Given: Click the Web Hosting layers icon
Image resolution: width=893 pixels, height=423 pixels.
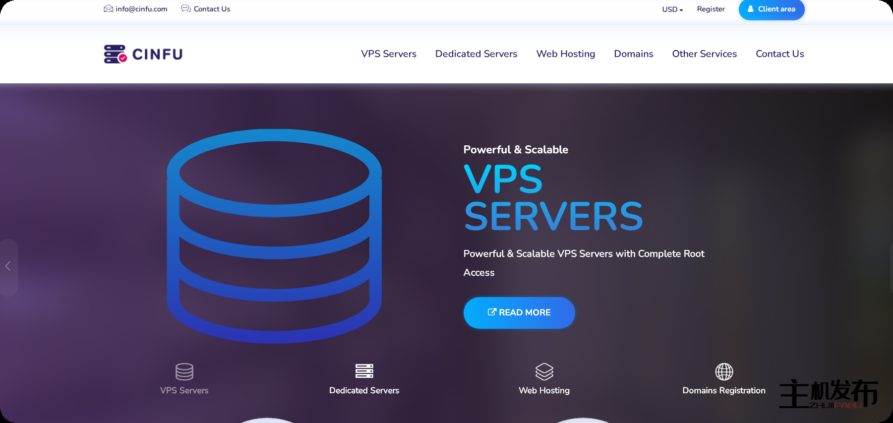Looking at the screenshot, I should tap(544, 371).
